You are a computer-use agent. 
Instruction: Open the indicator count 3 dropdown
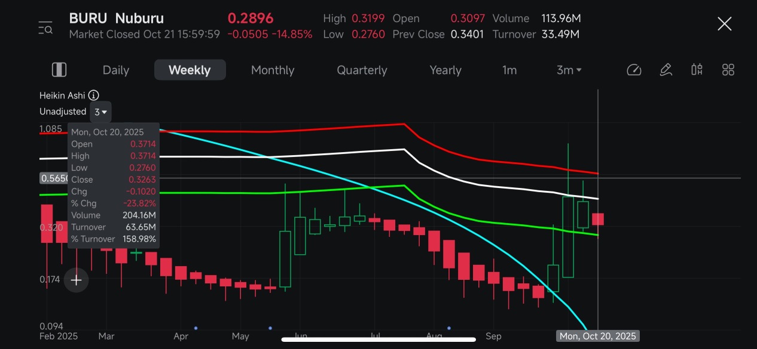point(100,112)
